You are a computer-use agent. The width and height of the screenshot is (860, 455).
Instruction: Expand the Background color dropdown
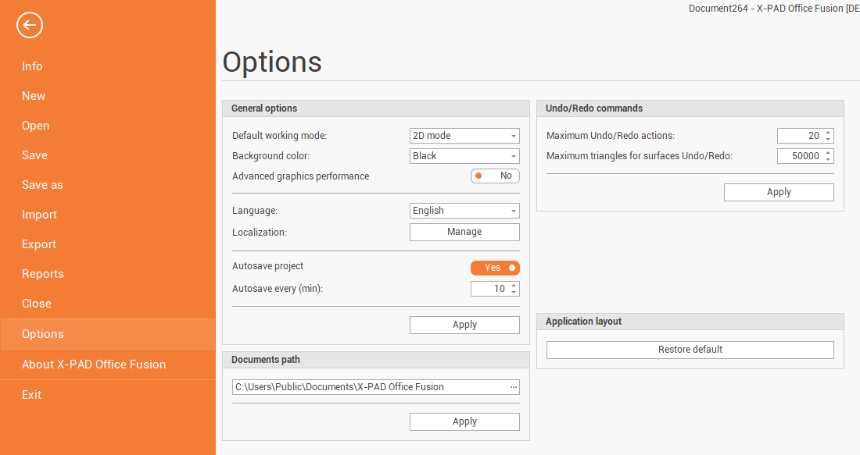pyautogui.click(x=464, y=156)
